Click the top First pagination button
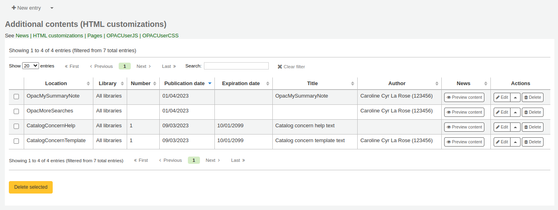The image size is (558, 210). pyautogui.click(x=72, y=66)
